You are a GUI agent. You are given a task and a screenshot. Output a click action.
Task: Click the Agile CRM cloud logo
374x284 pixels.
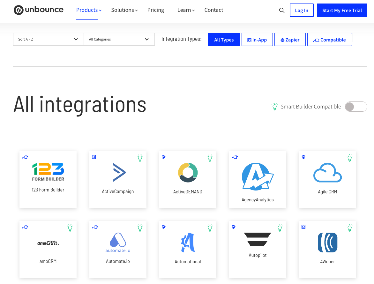(327, 173)
